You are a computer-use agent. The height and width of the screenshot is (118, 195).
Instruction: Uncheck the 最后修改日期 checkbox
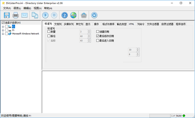click(x=97, y=36)
